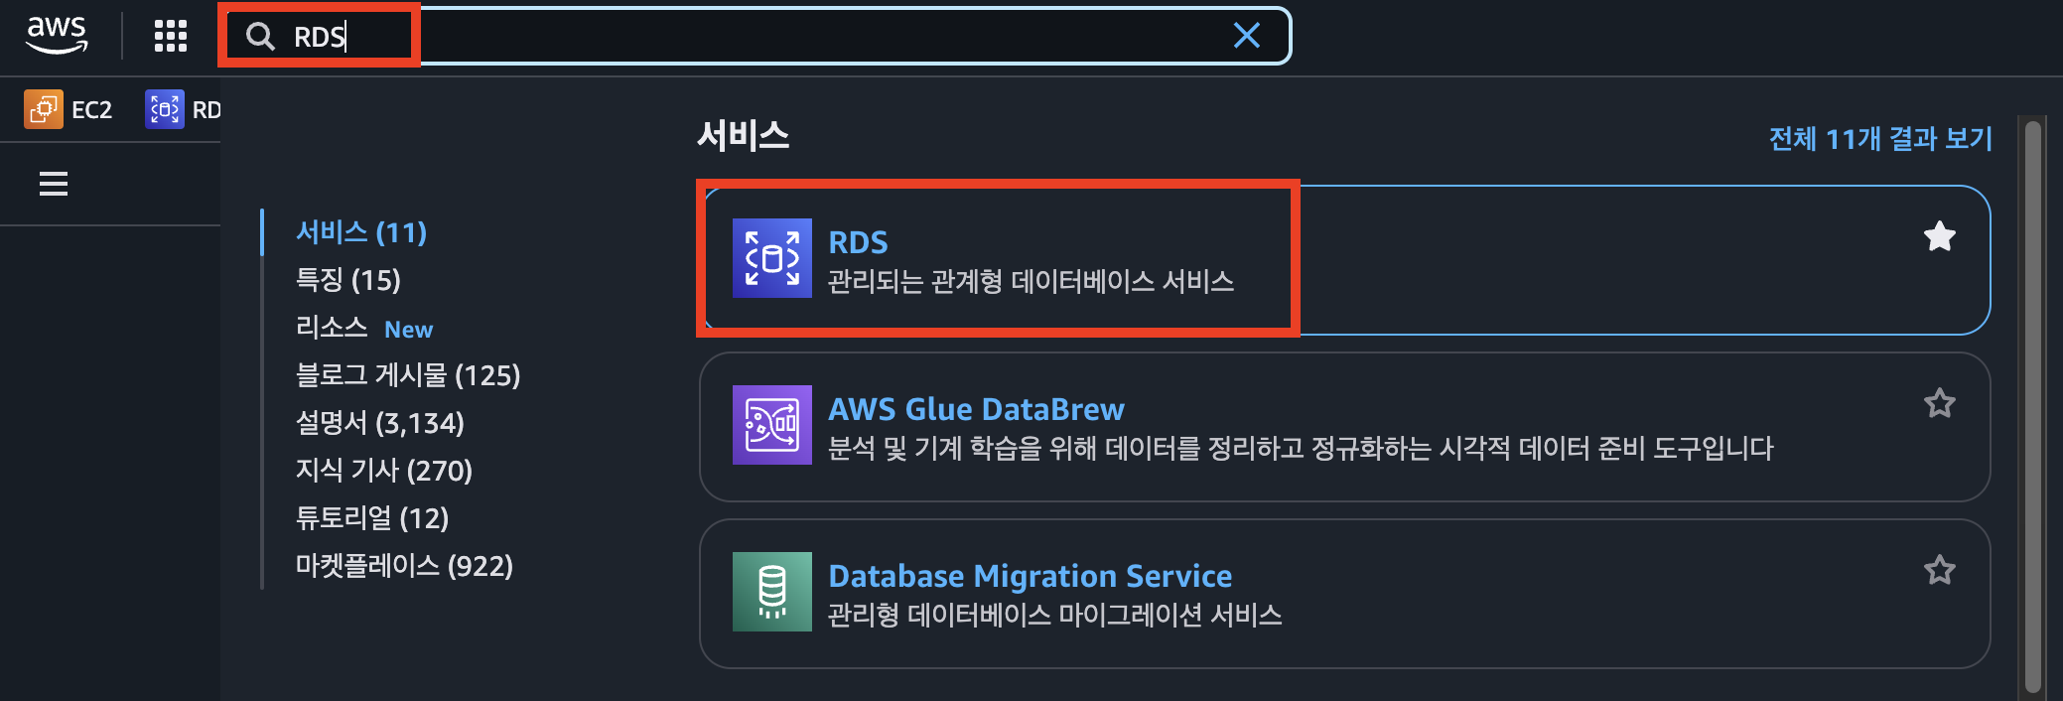
Task: Open the Database Migration Service link
Action: [x=1030, y=576]
